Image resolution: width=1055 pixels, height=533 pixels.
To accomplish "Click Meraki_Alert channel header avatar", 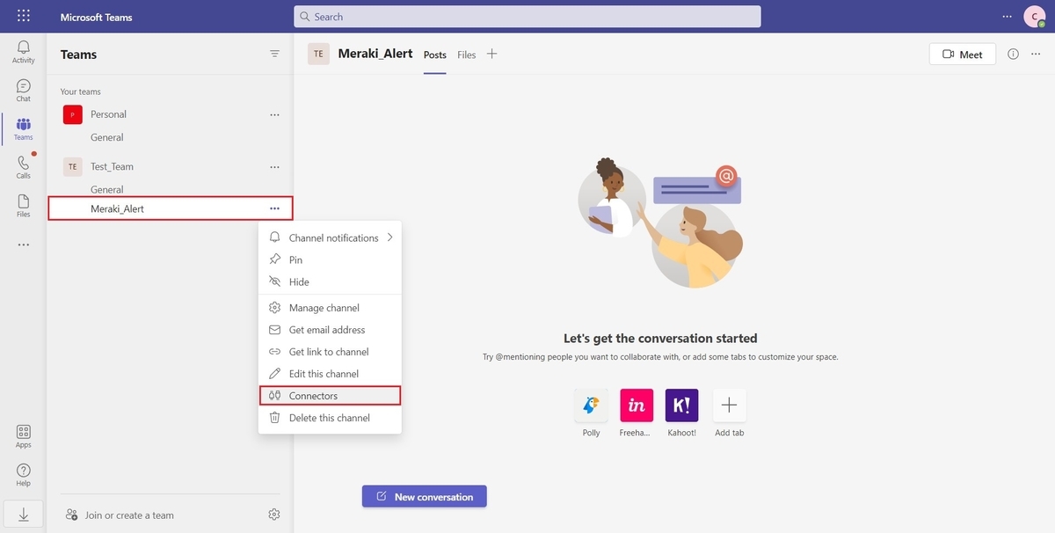I will 318,54.
